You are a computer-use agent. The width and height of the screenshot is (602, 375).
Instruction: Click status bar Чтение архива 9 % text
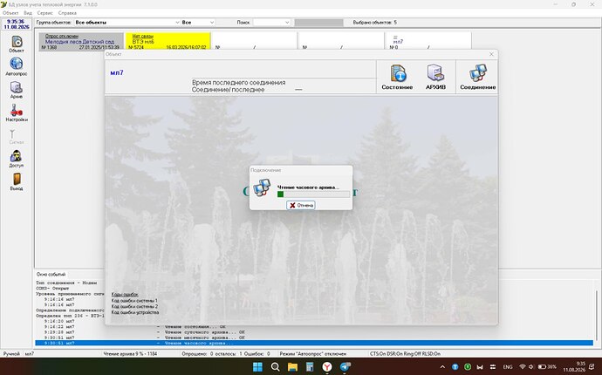coord(130,354)
